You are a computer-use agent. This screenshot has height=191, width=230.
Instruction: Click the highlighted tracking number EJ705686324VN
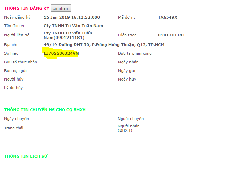point(61,53)
